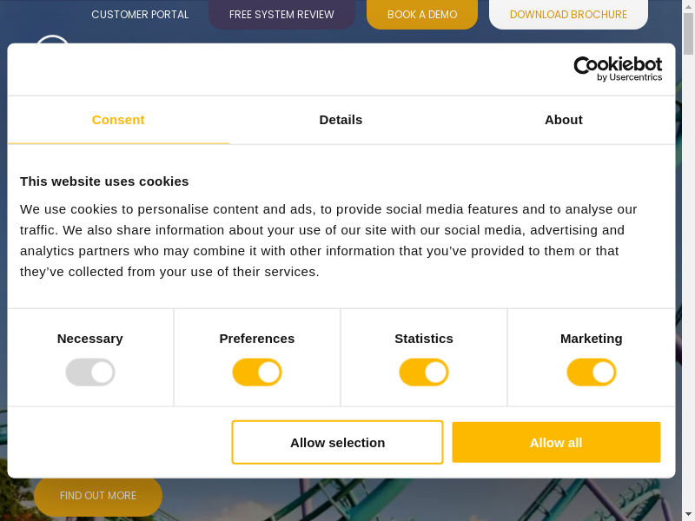Accept cookies with Allow all
Image resolution: width=695 pixels, height=521 pixels.
pyautogui.click(x=556, y=443)
